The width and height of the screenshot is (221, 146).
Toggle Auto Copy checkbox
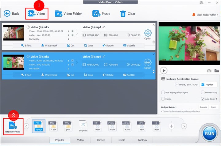[x=203, y=99]
